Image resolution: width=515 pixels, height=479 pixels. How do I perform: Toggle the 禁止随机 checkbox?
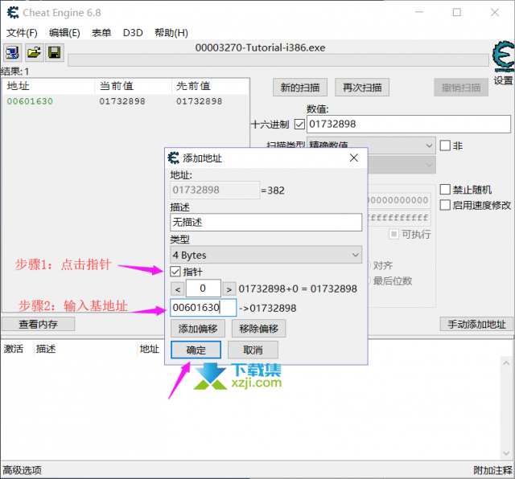[445, 190]
